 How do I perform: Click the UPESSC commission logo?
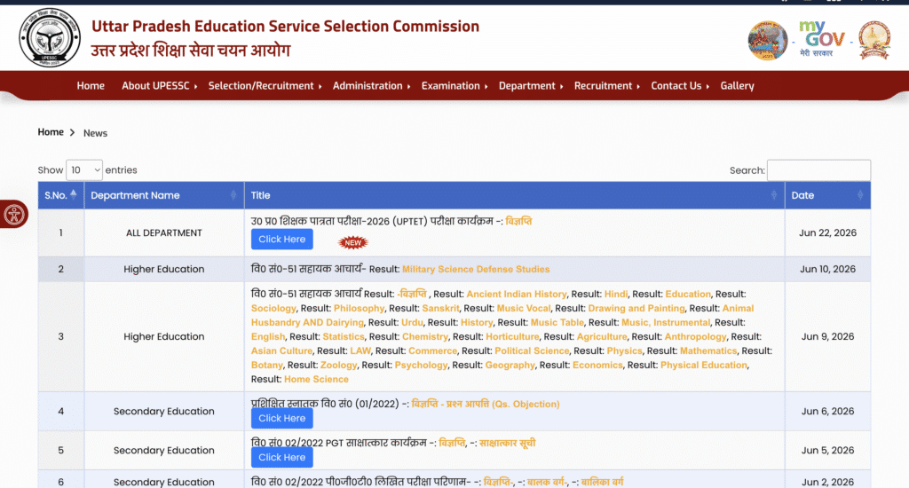tap(50, 37)
